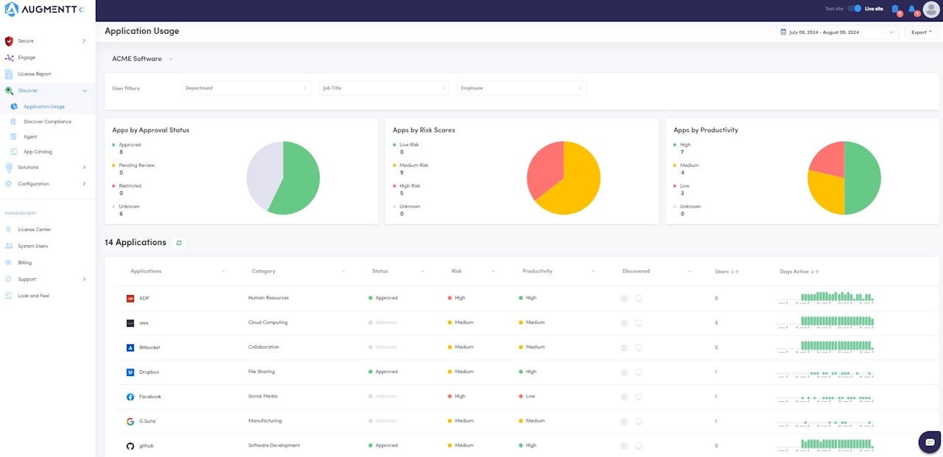
Task: Click the refresh applications icon
Action: click(x=178, y=242)
